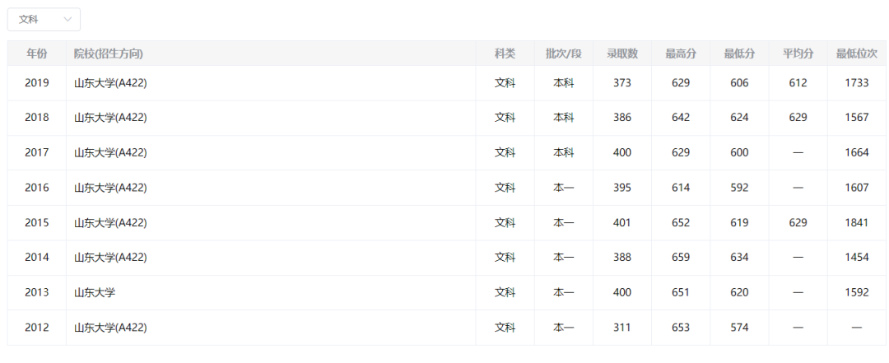Click the 2012 year cell
This screenshot has height=363, width=889.
[37, 328]
